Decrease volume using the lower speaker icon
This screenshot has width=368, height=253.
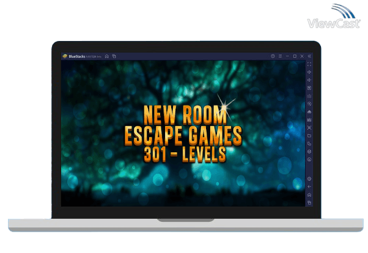309,80
